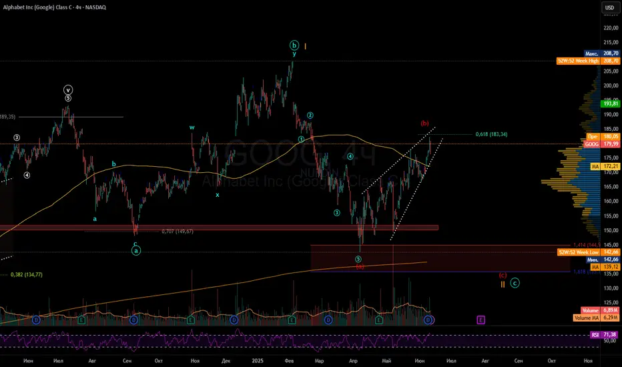Open the earnings E marker at February 2025
Viewport: 622px width, 367px height.
[292, 320]
